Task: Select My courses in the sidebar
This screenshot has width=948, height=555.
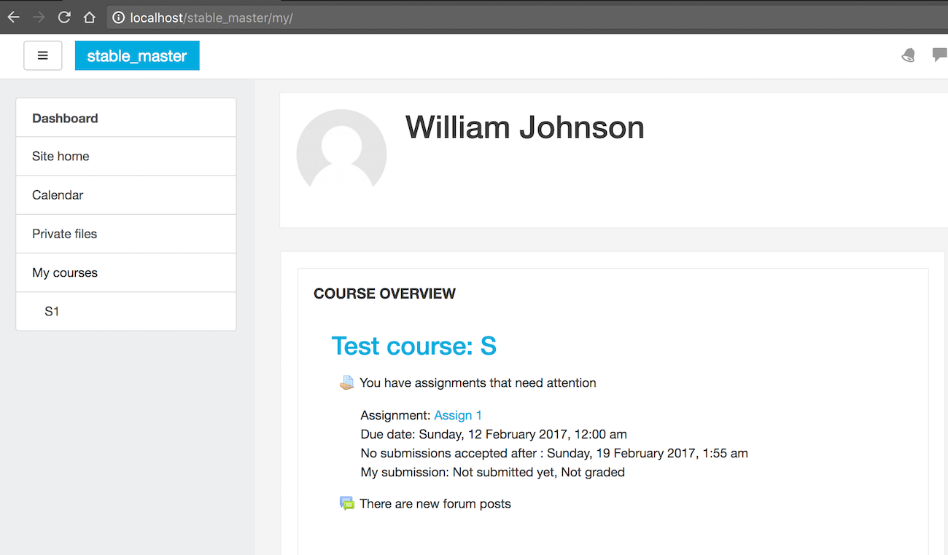Action: (x=126, y=272)
